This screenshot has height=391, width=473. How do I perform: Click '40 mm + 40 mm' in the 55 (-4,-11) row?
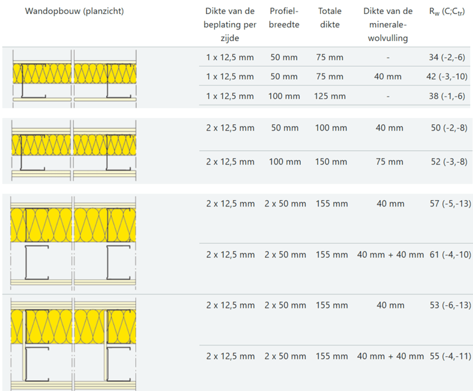[390, 356]
